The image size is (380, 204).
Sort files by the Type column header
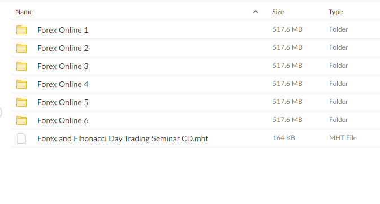[336, 12]
